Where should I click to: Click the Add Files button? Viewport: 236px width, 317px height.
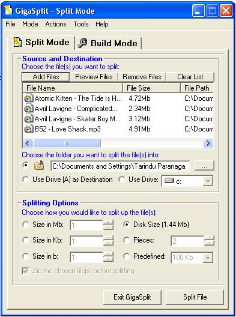tap(46, 77)
